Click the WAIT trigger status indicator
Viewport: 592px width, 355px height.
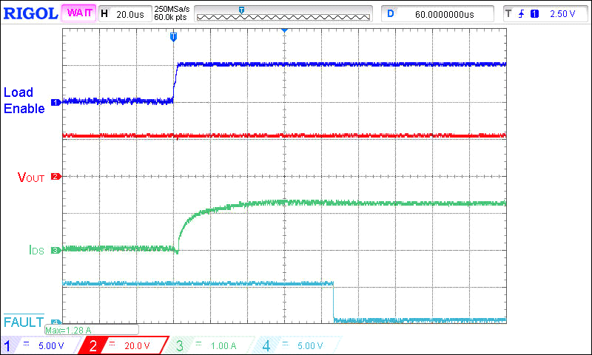tap(78, 13)
